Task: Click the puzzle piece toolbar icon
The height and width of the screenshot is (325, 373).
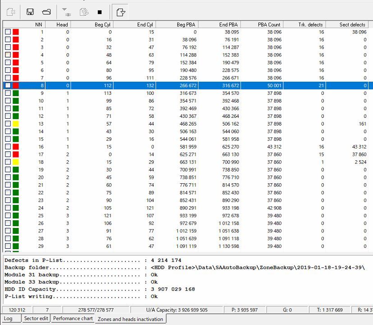Action: pos(11,12)
